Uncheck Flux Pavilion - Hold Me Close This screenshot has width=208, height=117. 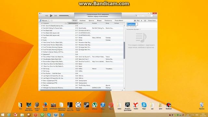click(42, 73)
